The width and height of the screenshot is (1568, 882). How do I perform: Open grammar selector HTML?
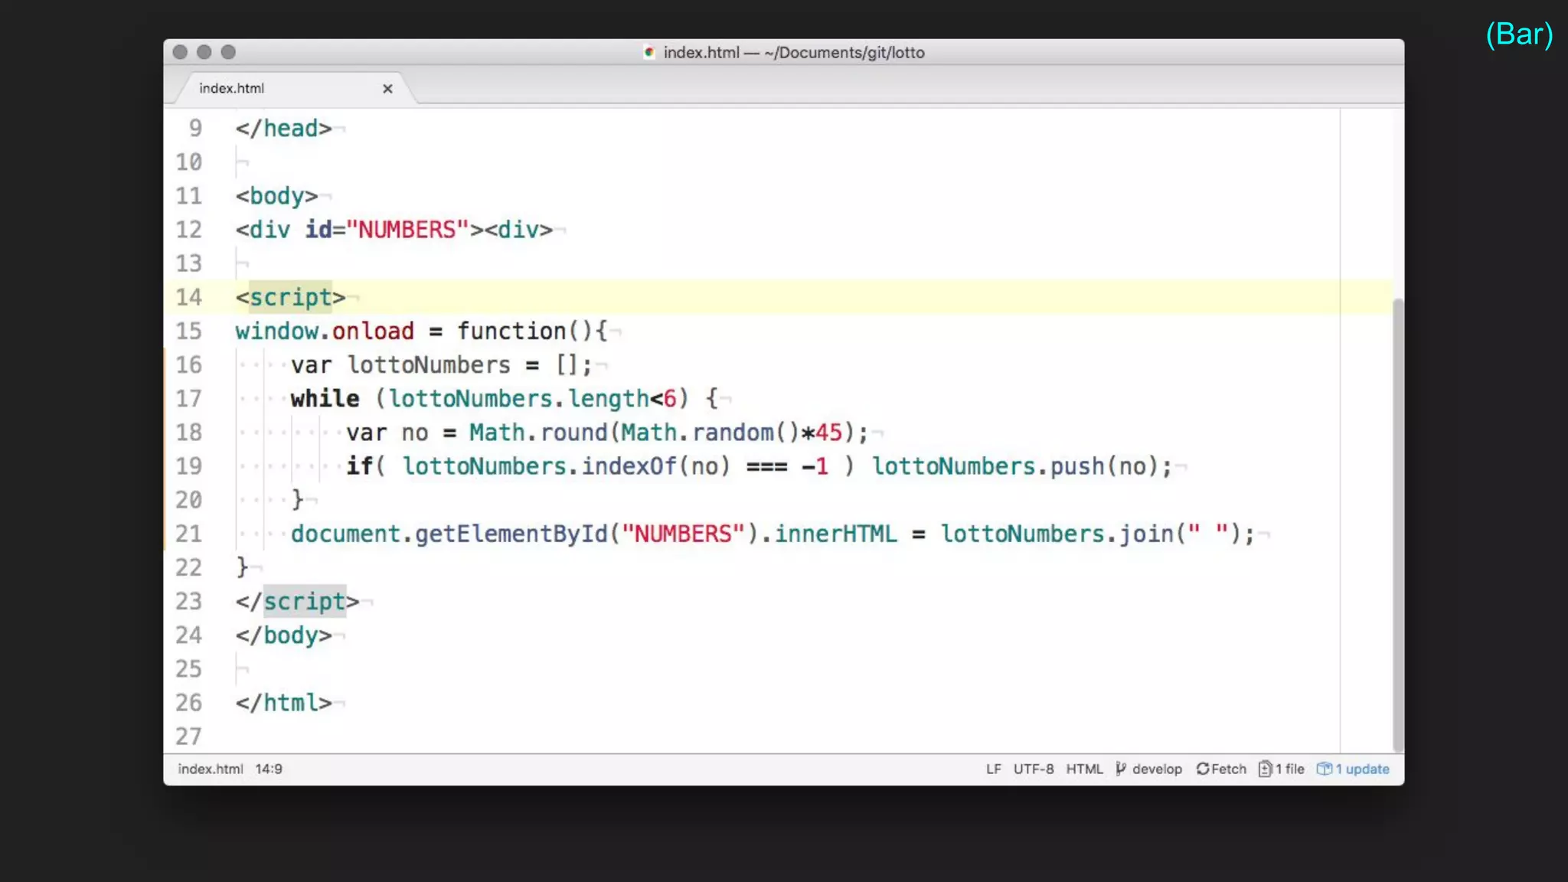pyautogui.click(x=1084, y=769)
